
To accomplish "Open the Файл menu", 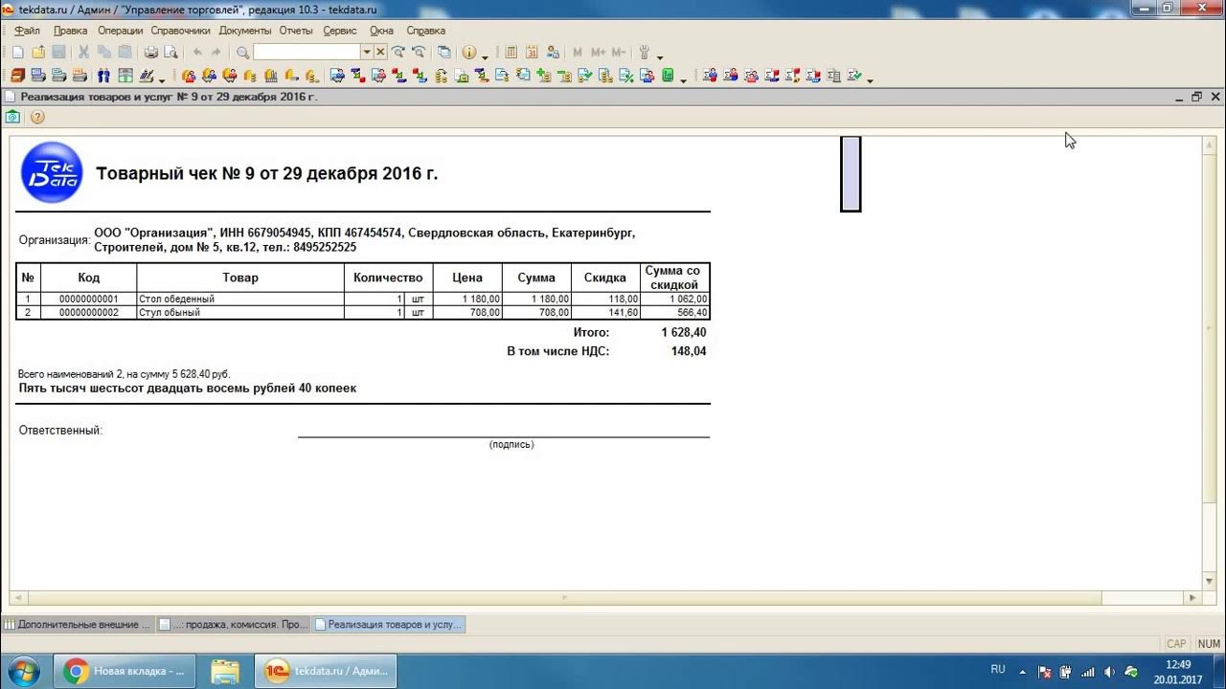I will point(27,31).
